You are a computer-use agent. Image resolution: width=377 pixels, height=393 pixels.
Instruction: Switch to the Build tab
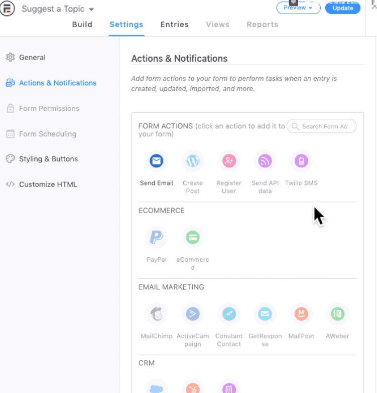(x=82, y=25)
